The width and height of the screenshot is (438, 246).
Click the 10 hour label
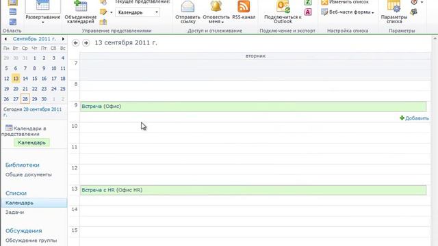(75, 126)
